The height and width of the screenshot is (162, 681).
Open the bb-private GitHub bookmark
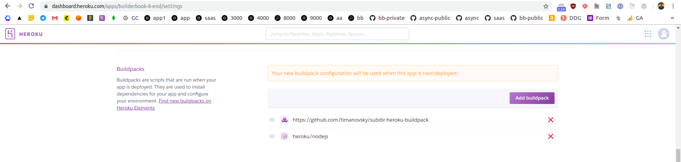click(387, 18)
